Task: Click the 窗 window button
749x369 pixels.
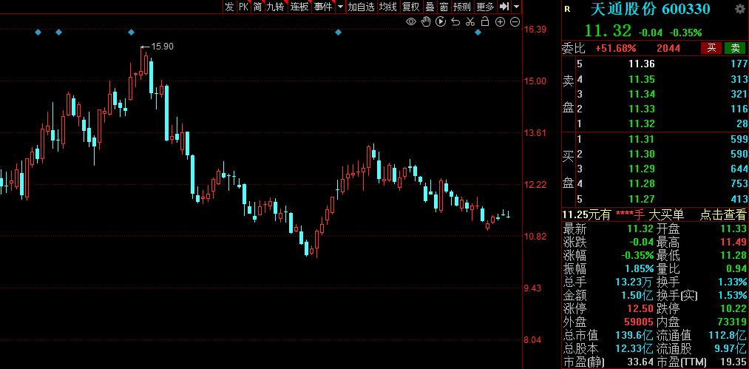Action: pyautogui.click(x=444, y=7)
